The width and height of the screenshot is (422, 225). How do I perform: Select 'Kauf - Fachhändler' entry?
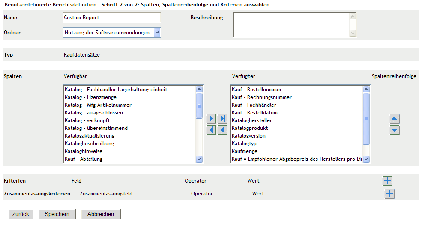coord(297,105)
